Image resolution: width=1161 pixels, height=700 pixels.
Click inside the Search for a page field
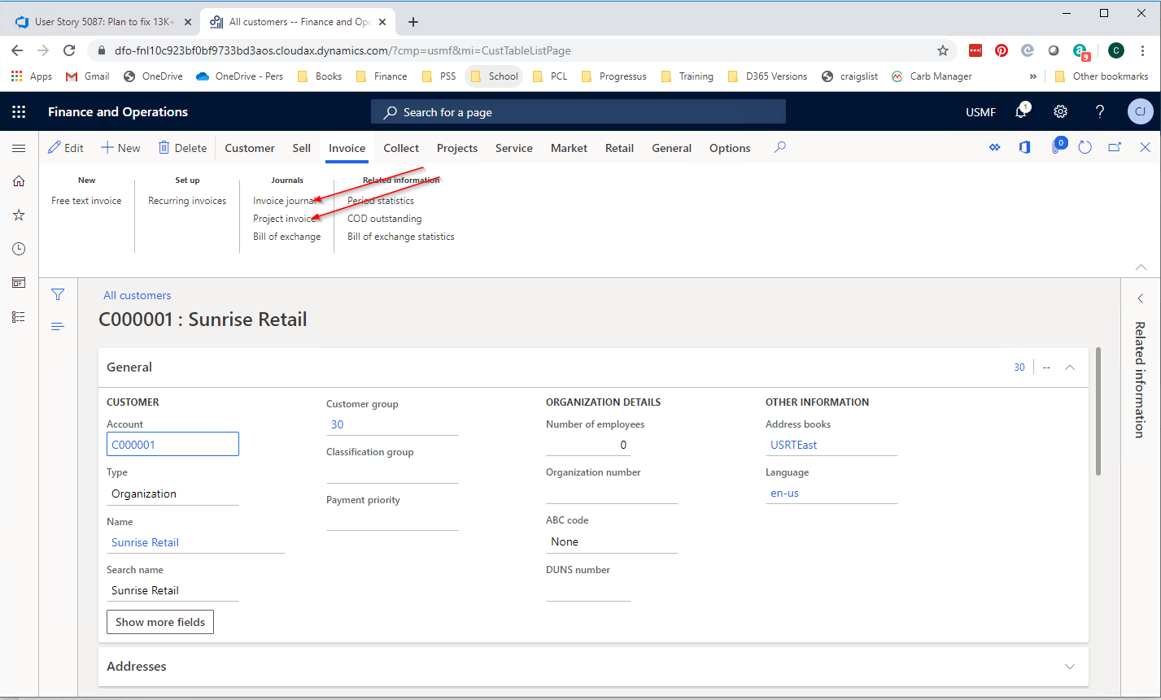coord(578,111)
